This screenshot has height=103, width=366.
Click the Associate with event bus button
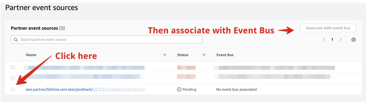coord(328,28)
